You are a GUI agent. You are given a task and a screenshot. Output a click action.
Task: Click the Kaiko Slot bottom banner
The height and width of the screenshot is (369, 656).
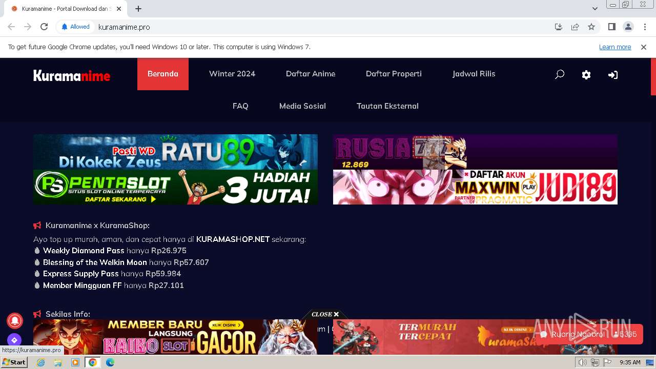[175, 337]
